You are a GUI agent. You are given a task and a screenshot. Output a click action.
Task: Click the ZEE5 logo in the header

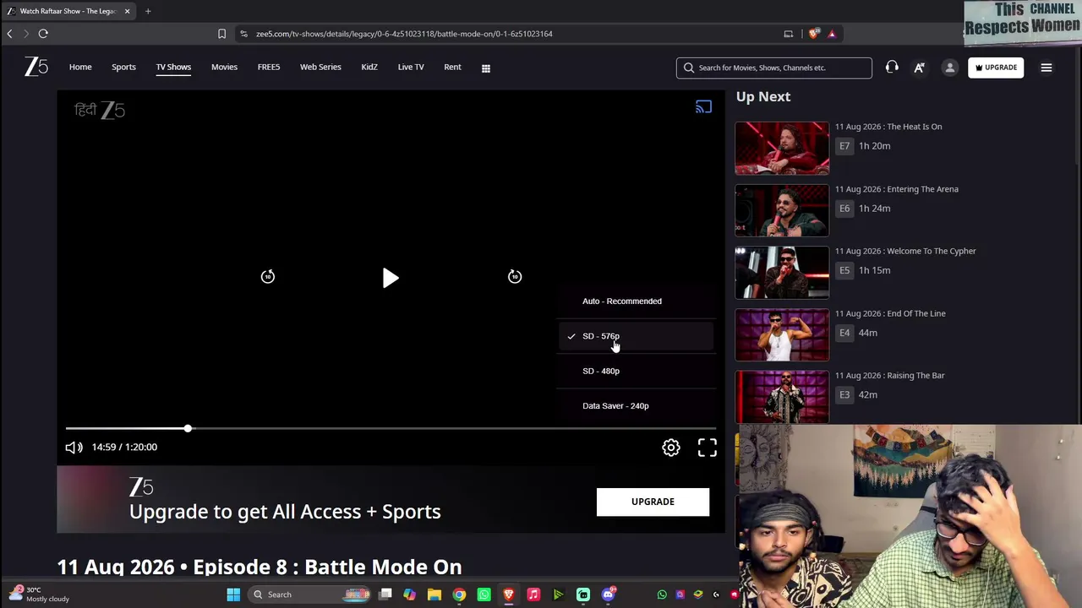pyautogui.click(x=36, y=67)
